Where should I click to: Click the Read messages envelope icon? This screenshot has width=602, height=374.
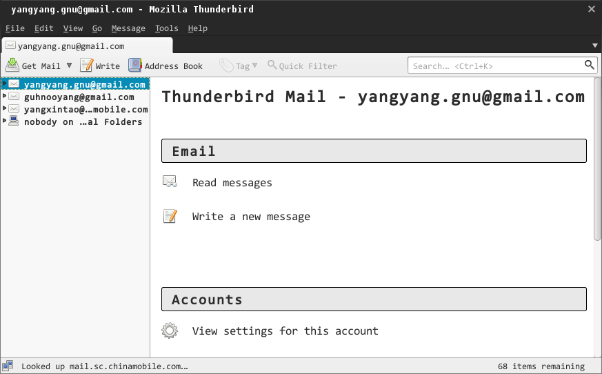[x=170, y=181]
